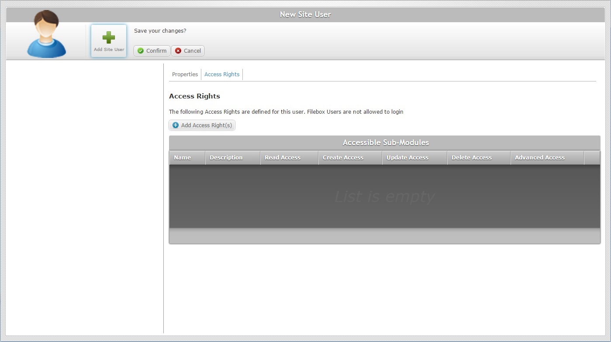Image resolution: width=611 pixels, height=342 pixels.
Task: Switch to the Properties tab
Action: point(185,74)
